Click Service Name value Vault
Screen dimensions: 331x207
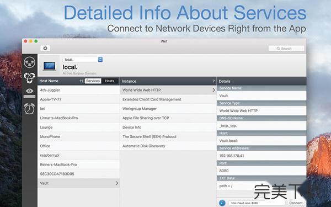[x=261, y=95]
